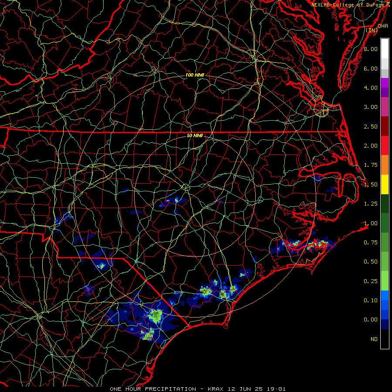392x392 pixels.
Task: Select the dark red swatch beside 2.50
Action: point(385,126)
